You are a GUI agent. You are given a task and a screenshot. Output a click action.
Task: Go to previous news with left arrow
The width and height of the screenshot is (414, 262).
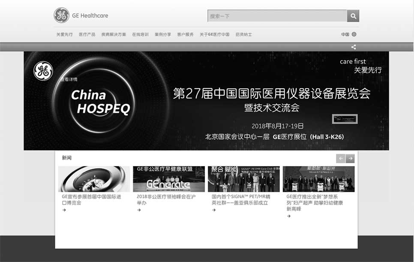[x=341, y=158]
